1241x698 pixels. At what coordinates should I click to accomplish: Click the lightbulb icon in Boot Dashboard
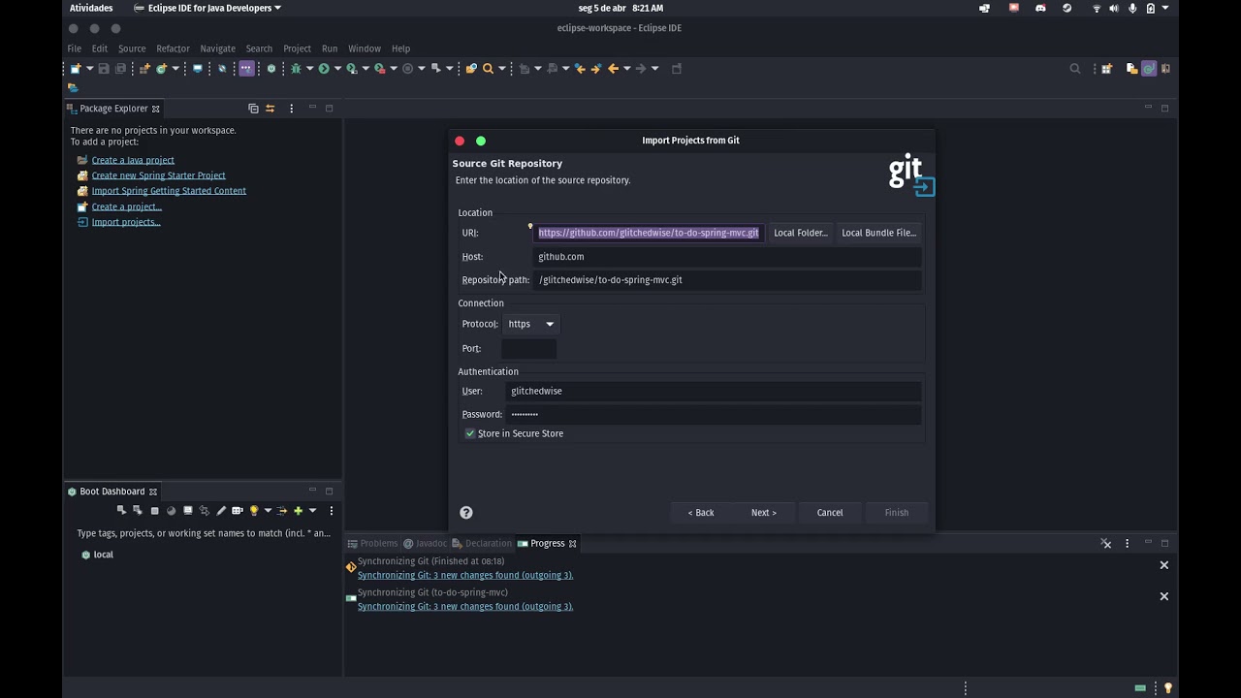tap(254, 510)
